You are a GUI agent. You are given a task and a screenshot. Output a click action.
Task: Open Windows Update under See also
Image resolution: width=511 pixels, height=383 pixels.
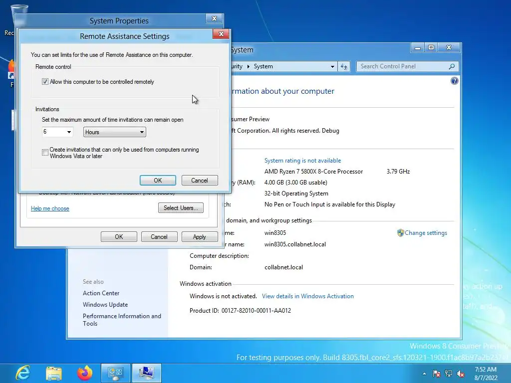pyautogui.click(x=105, y=305)
